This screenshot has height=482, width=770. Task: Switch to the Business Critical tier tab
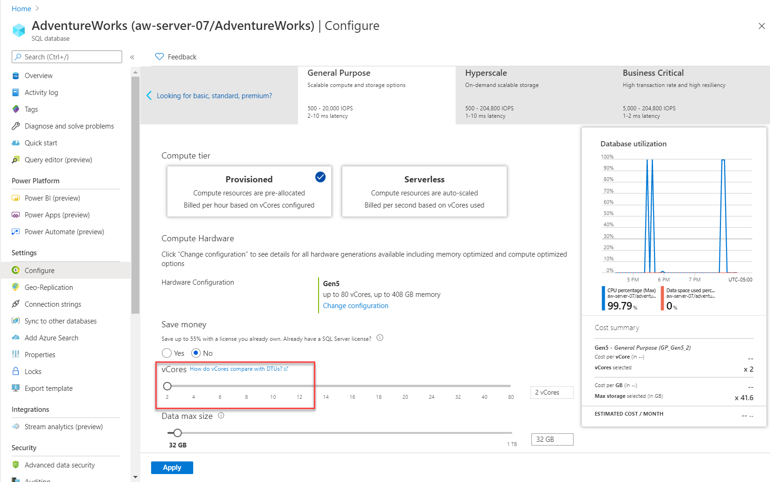pos(691,95)
